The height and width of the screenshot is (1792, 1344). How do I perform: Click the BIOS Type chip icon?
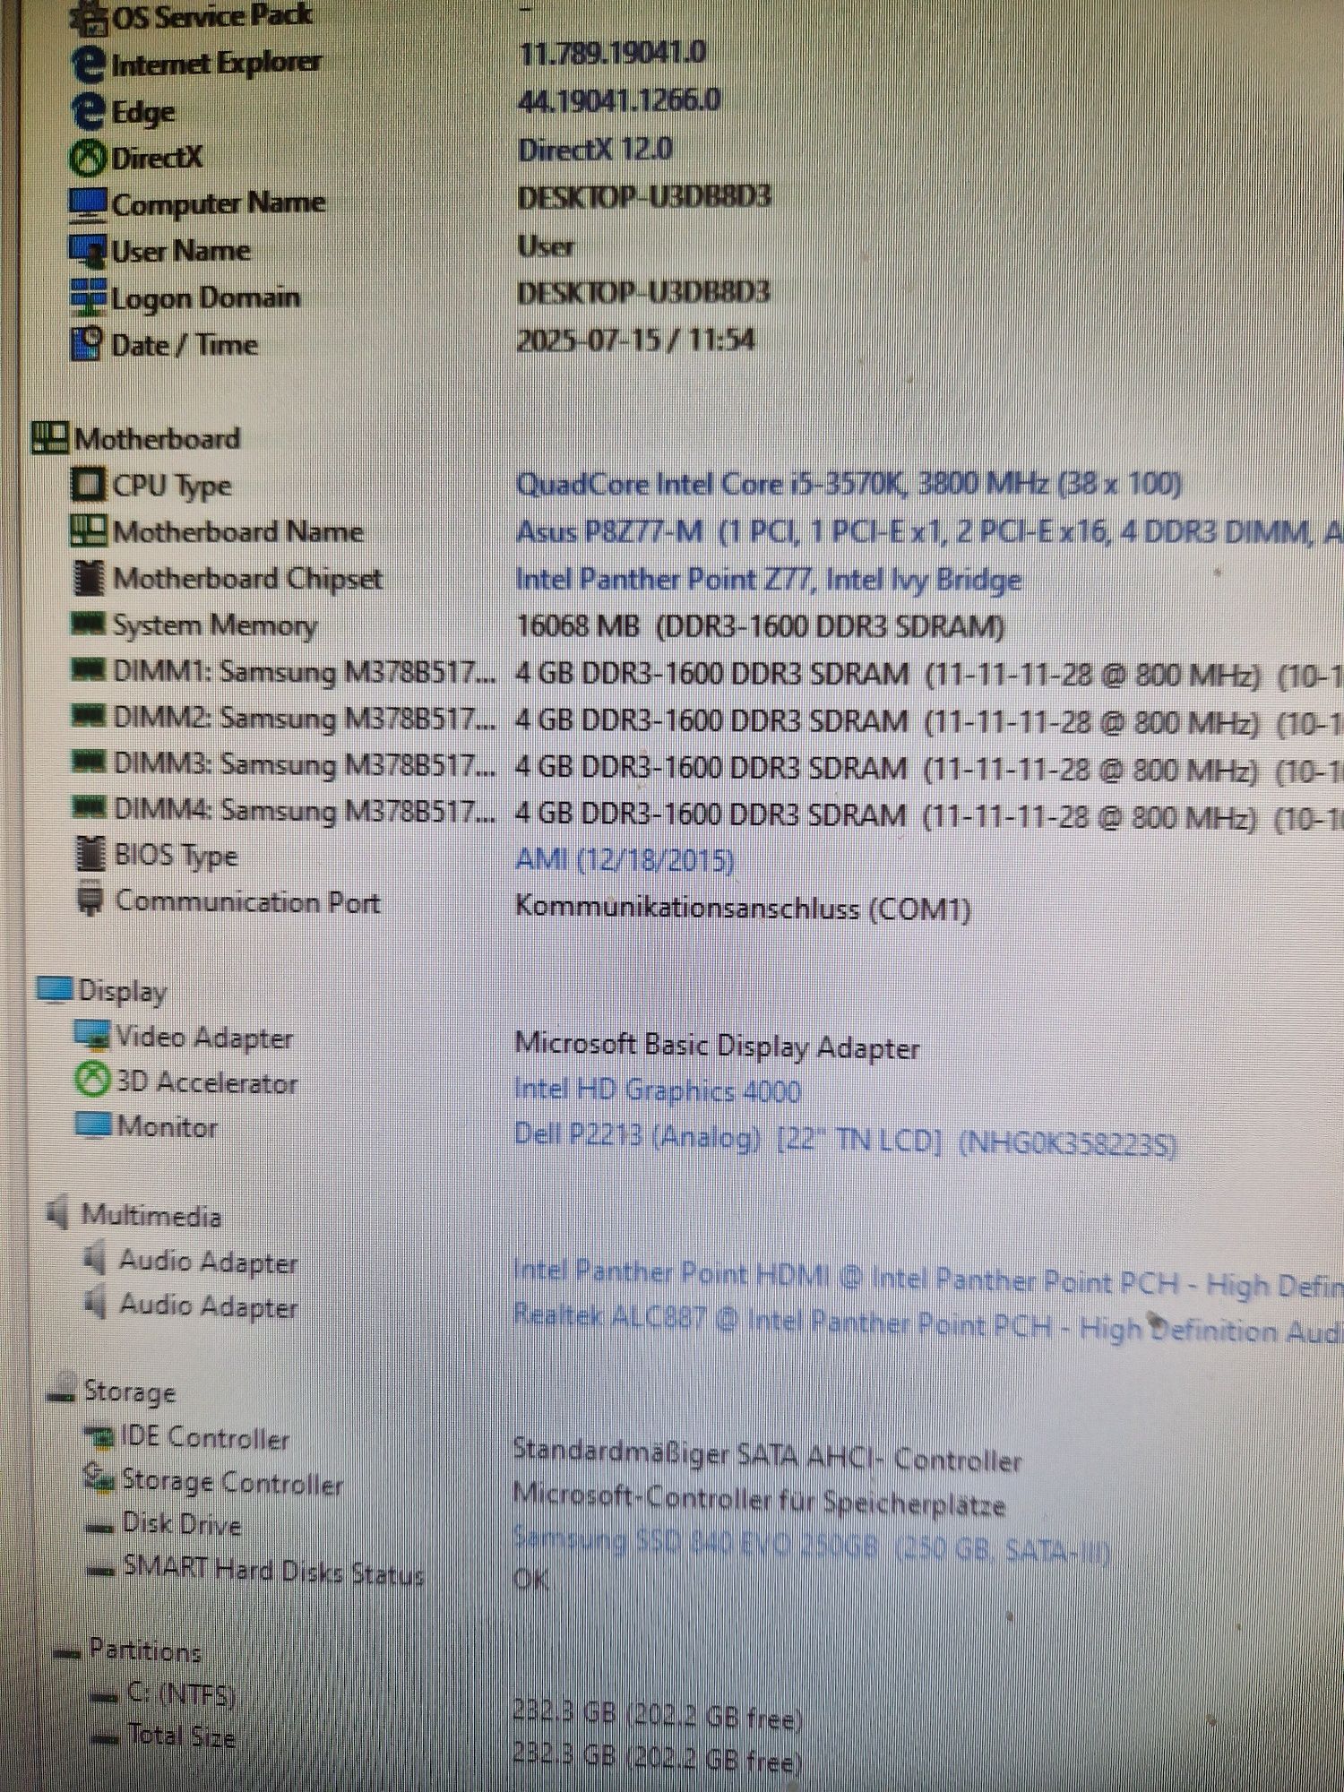pos(89,854)
